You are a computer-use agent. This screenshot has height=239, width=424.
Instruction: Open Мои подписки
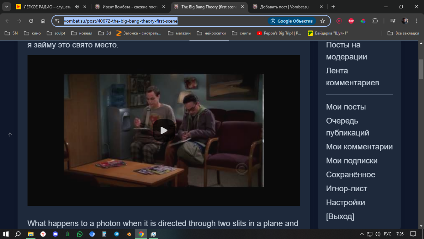pyautogui.click(x=352, y=161)
